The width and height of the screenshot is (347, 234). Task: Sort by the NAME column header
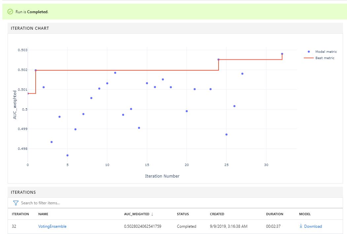tap(43, 214)
